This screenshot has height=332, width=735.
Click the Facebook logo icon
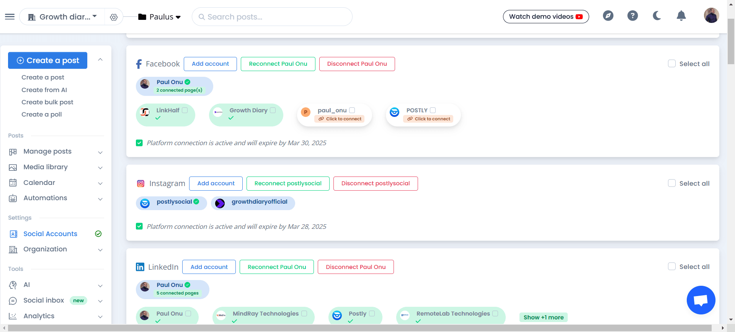[139, 64]
